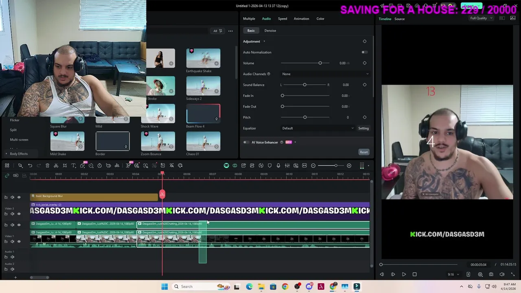Open the Full Quality dropdown
The image size is (521, 293).
[x=481, y=18]
